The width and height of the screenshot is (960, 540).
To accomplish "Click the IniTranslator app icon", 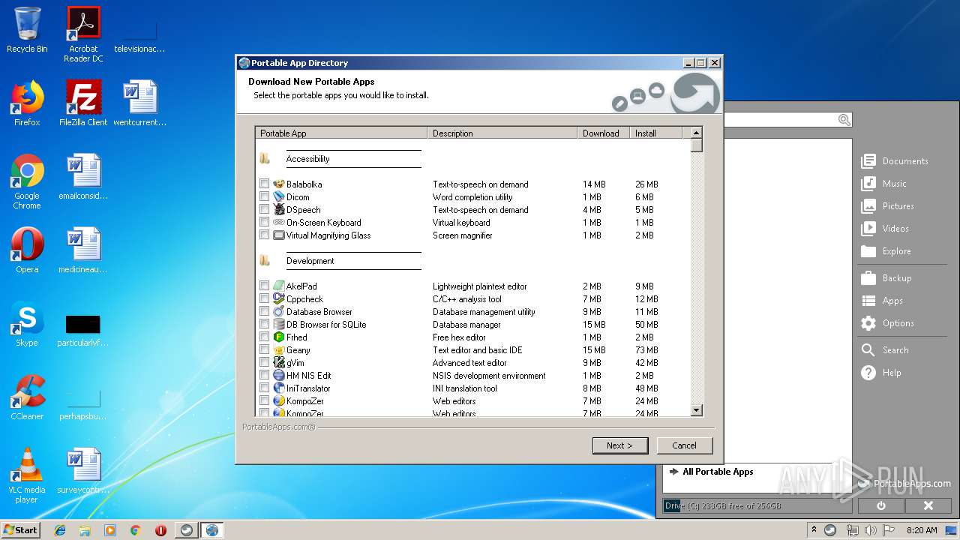I will tap(279, 388).
